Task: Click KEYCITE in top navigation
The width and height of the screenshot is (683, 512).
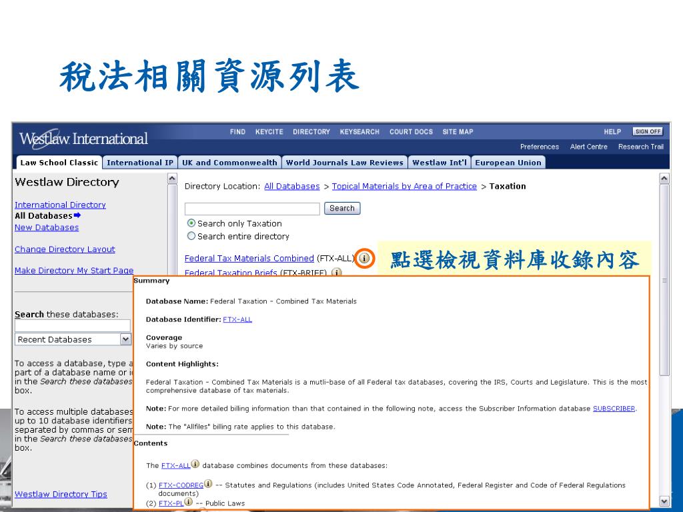Action: coord(269,131)
